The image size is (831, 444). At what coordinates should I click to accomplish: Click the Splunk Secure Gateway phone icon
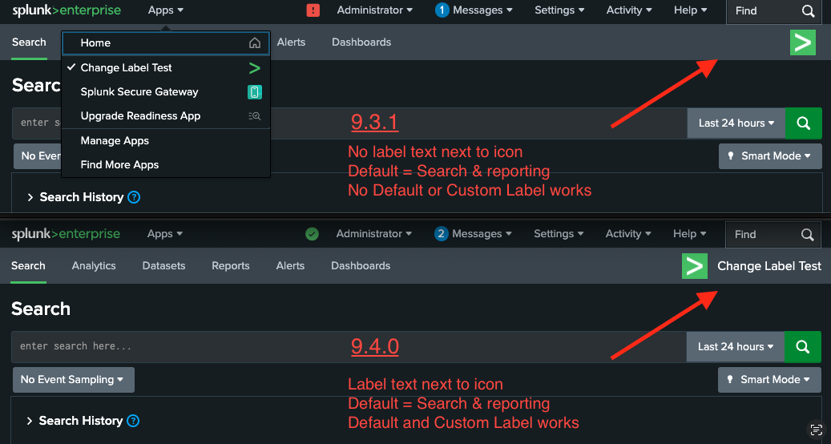tap(255, 92)
